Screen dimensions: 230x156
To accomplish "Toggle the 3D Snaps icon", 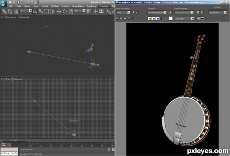I will click(108, 11).
